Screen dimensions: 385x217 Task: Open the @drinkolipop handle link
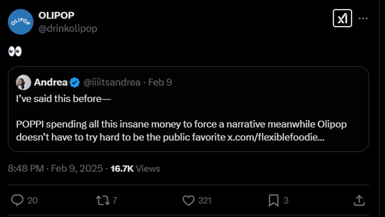(68, 29)
